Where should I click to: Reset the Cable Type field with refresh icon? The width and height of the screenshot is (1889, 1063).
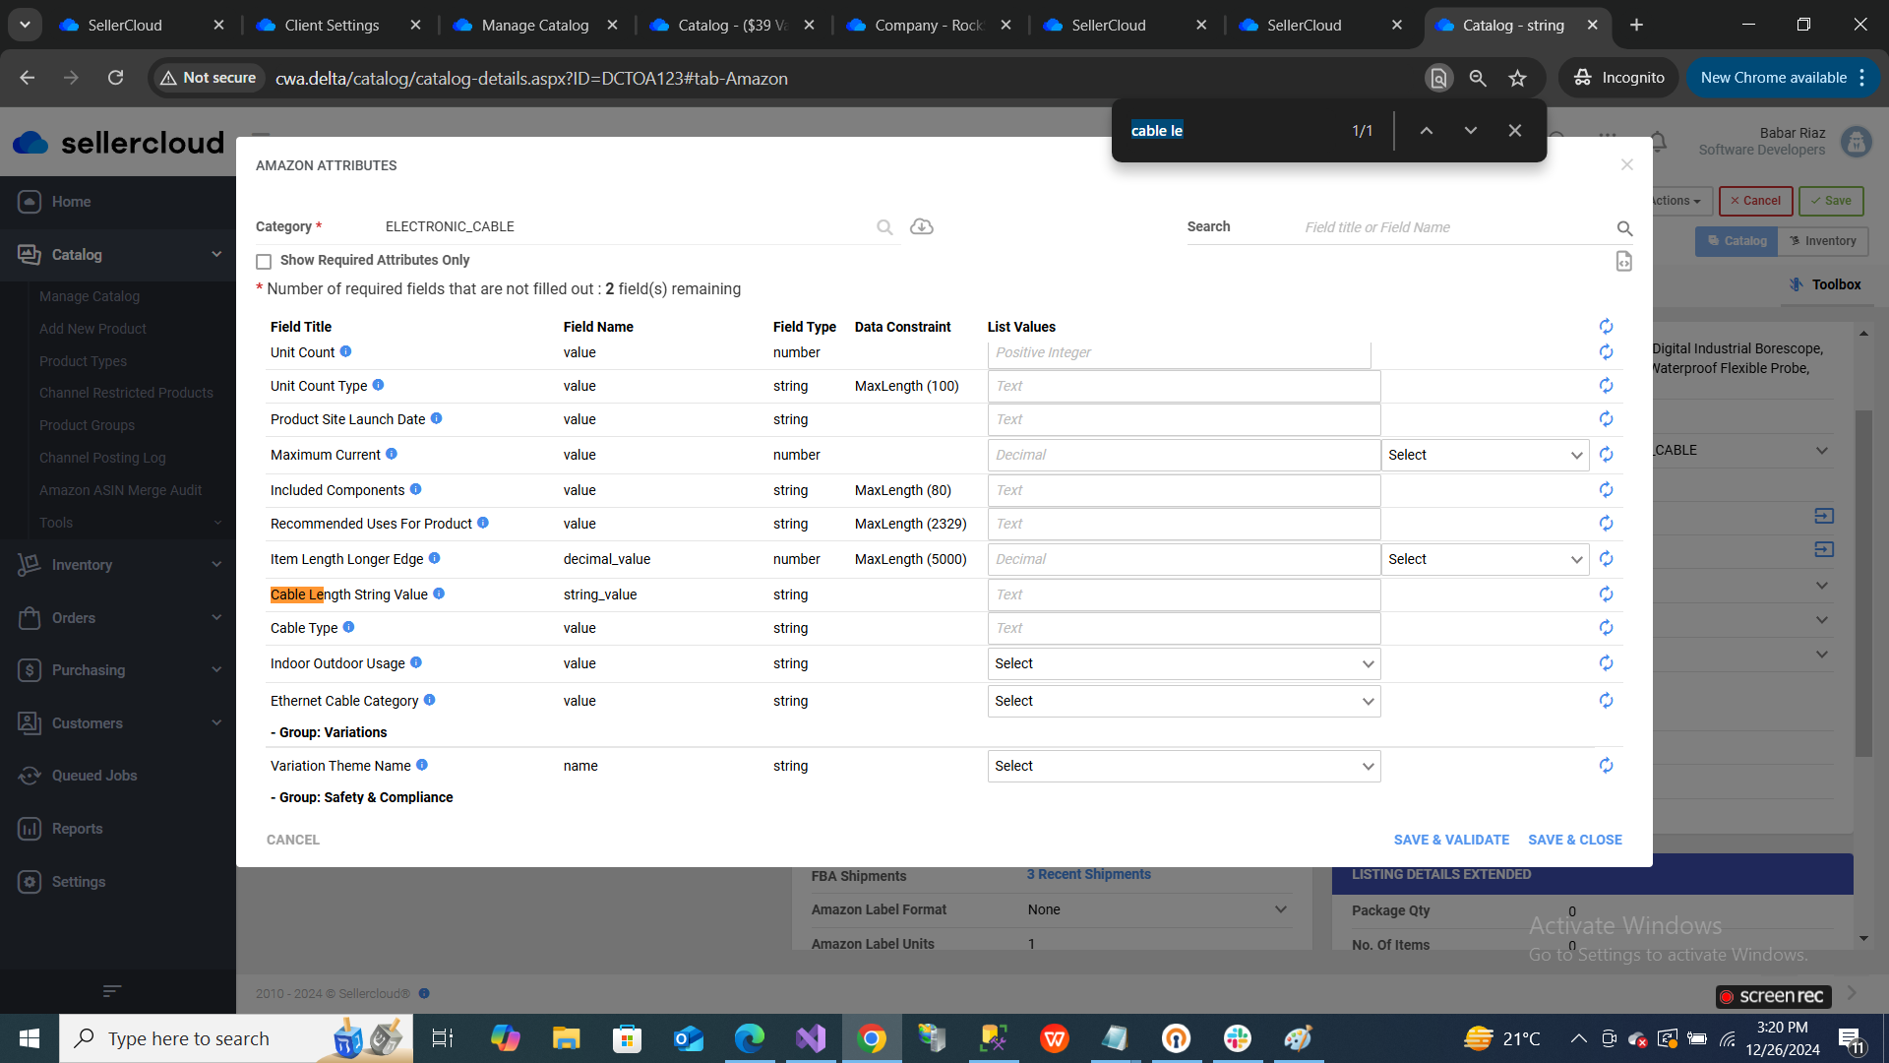pos(1606,628)
